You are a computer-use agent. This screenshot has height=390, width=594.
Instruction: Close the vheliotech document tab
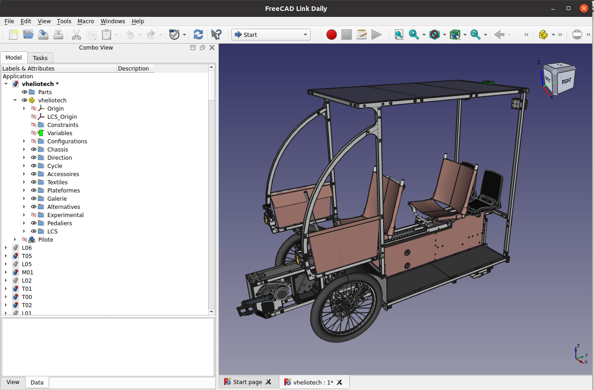click(x=339, y=382)
